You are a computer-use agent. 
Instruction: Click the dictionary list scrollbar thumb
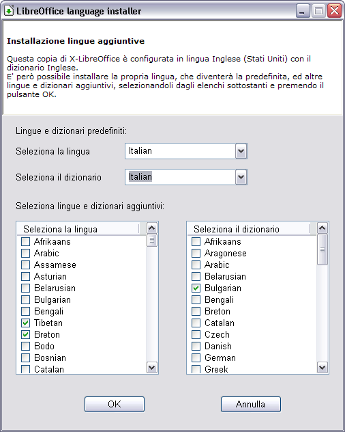(x=322, y=249)
